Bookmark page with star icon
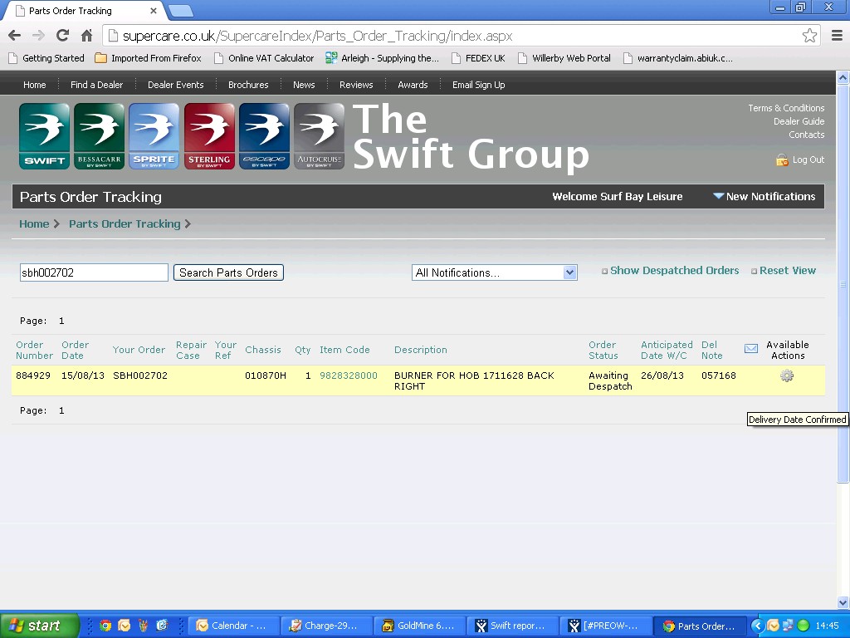 pyautogui.click(x=809, y=36)
